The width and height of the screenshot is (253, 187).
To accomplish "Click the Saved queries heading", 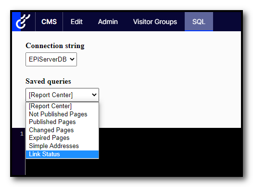I will [48, 81].
